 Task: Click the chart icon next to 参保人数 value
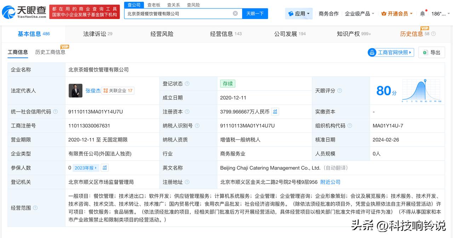[104, 168]
